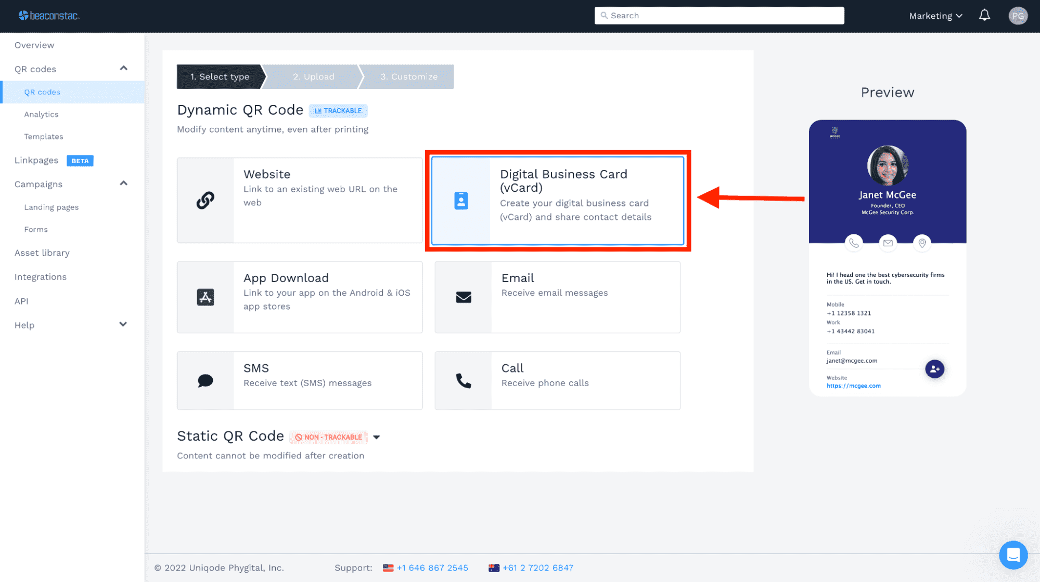Expand the Campaigns section in sidebar
The image size is (1040, 582).
(124, 183)
